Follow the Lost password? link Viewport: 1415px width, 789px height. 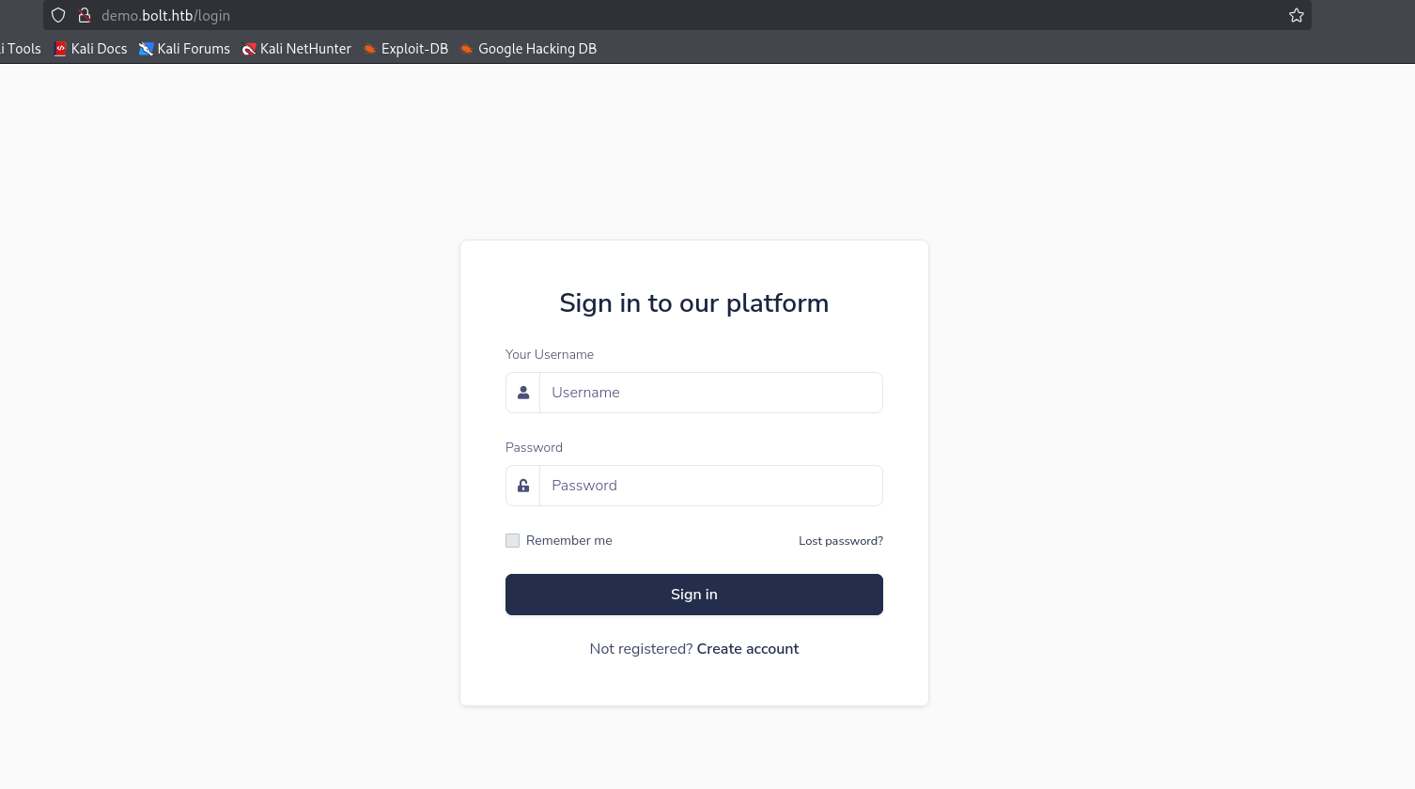(x=840, y=541)
